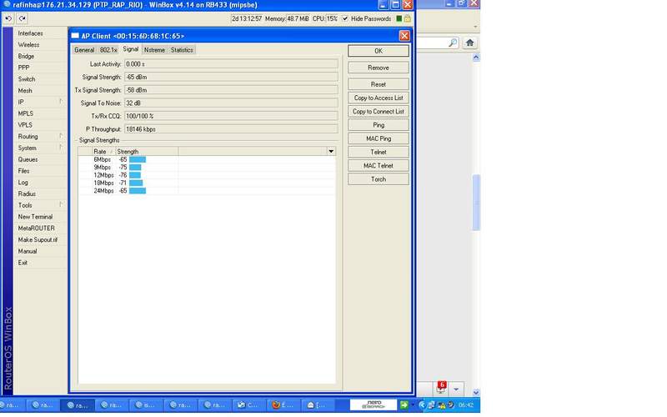
Task: Open the Mesh menu item
Action: pos(25,91)
